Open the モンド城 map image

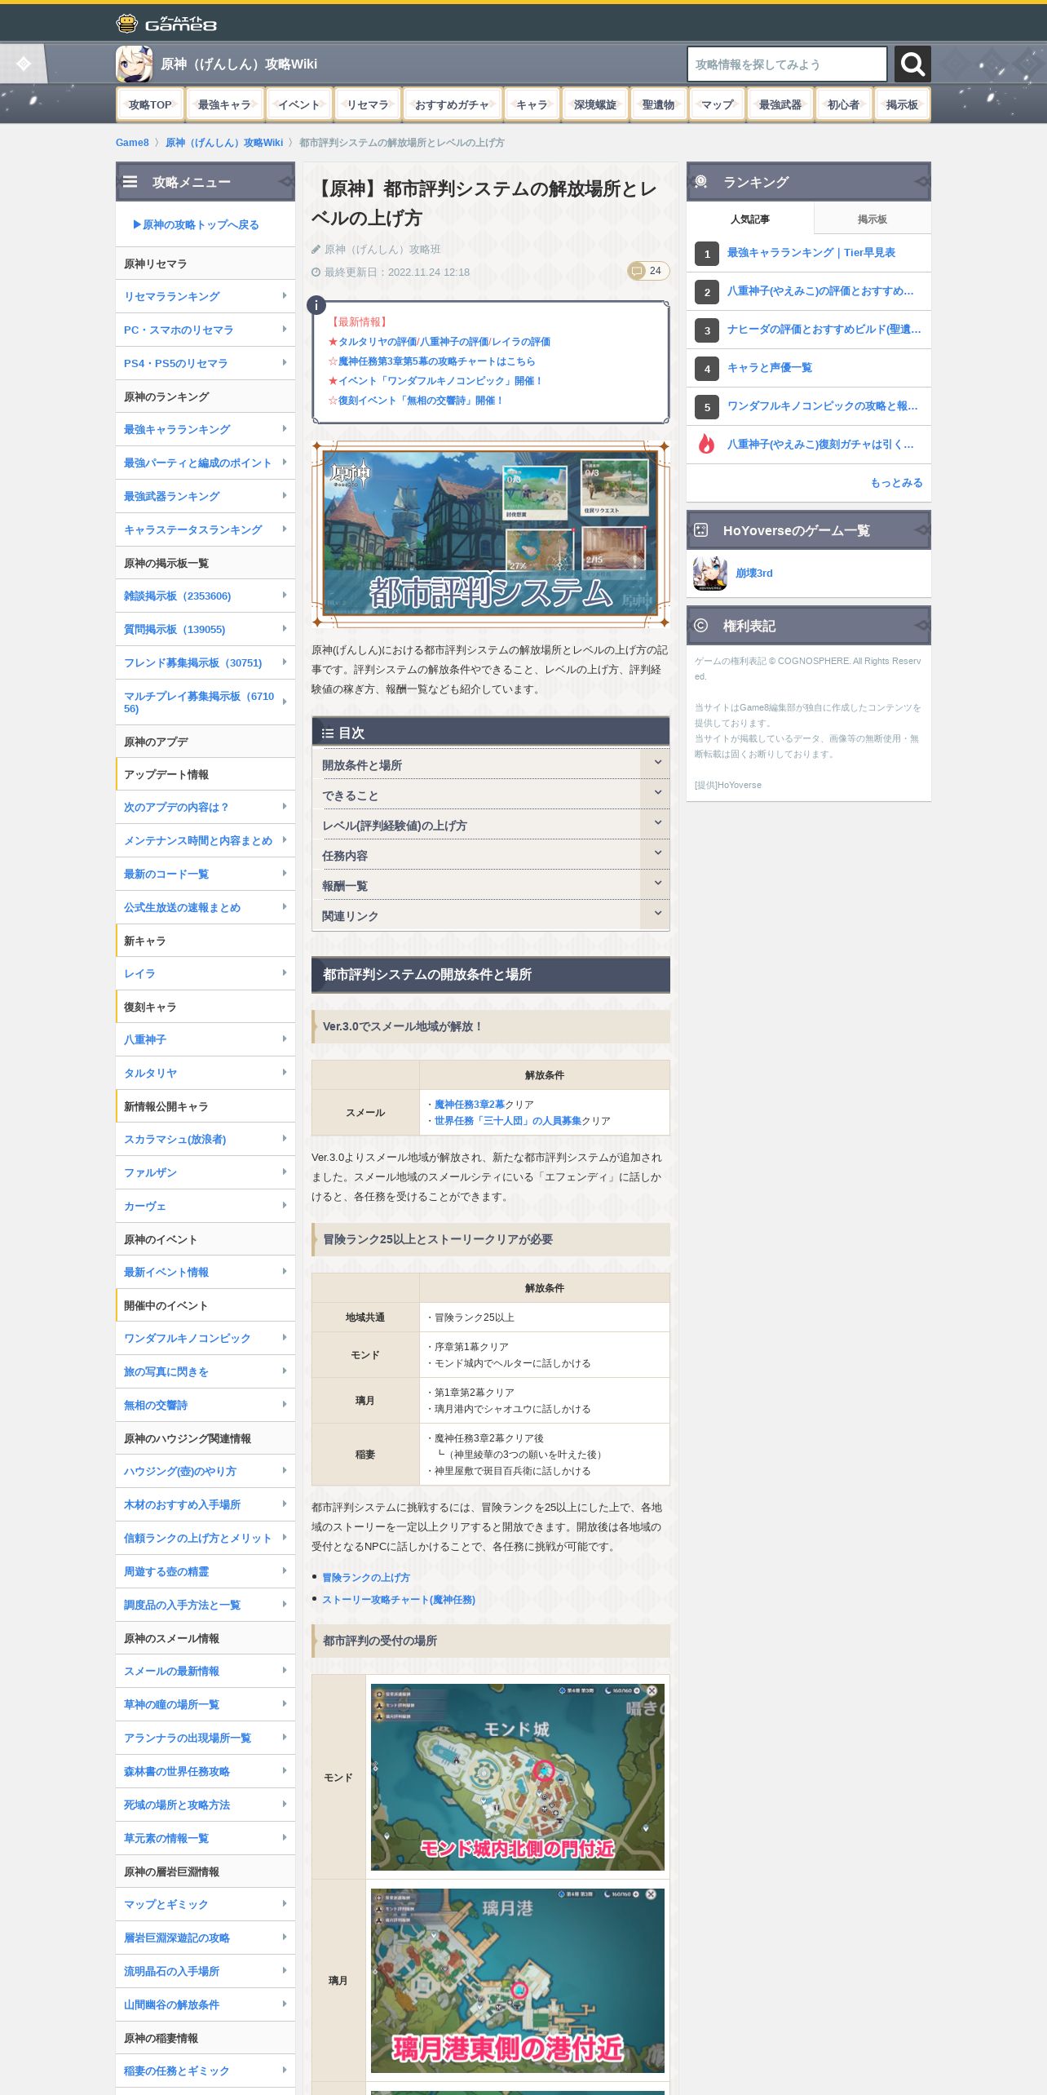pyautogui.click(x=517, y=1777)
